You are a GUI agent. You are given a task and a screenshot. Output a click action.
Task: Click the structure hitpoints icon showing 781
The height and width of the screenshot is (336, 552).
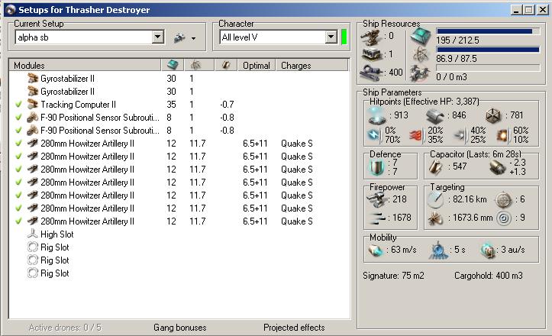[x=493, y=115]
